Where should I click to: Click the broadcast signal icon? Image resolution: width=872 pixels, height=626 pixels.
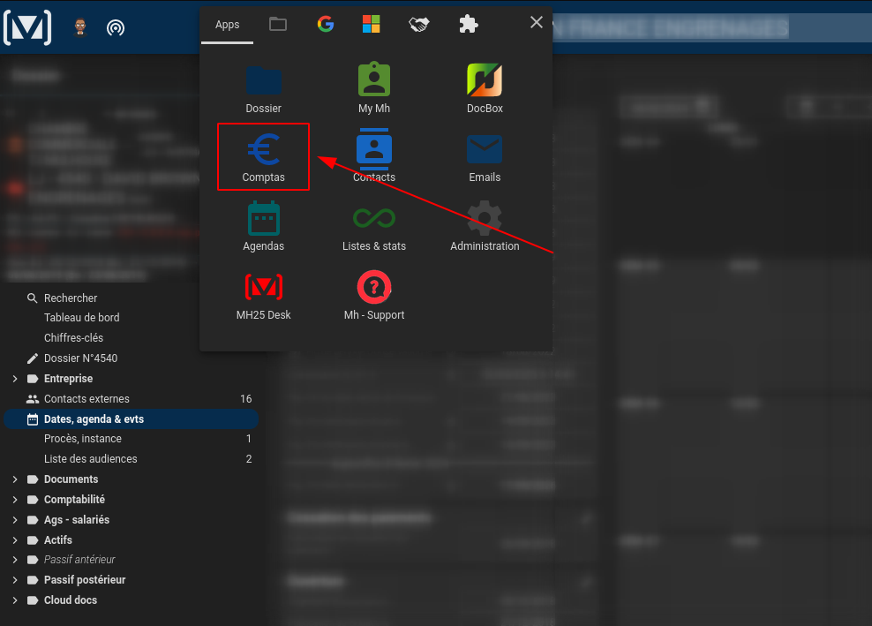pos(116,27)
